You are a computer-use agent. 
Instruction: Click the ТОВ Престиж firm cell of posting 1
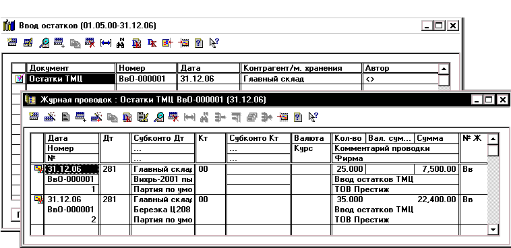394,189
